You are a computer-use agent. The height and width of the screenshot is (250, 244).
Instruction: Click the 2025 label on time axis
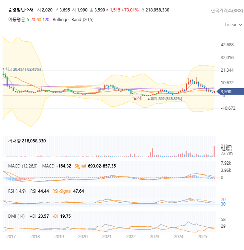point(202,237)
